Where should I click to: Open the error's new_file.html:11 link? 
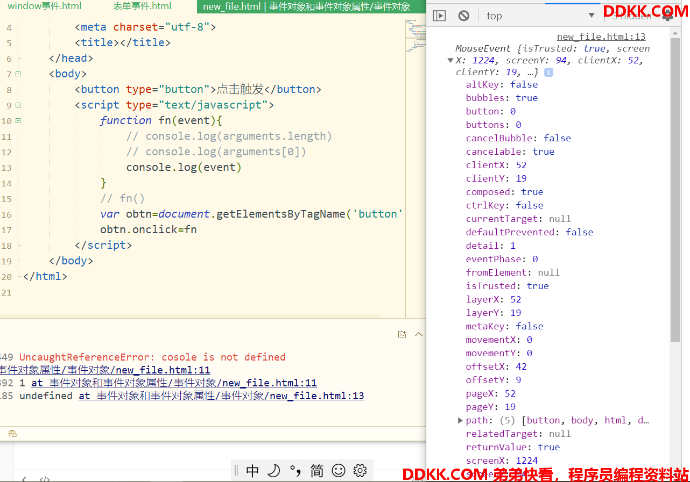coord(105,370)
